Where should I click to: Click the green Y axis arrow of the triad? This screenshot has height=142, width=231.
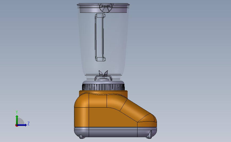(x=17, y=120)
